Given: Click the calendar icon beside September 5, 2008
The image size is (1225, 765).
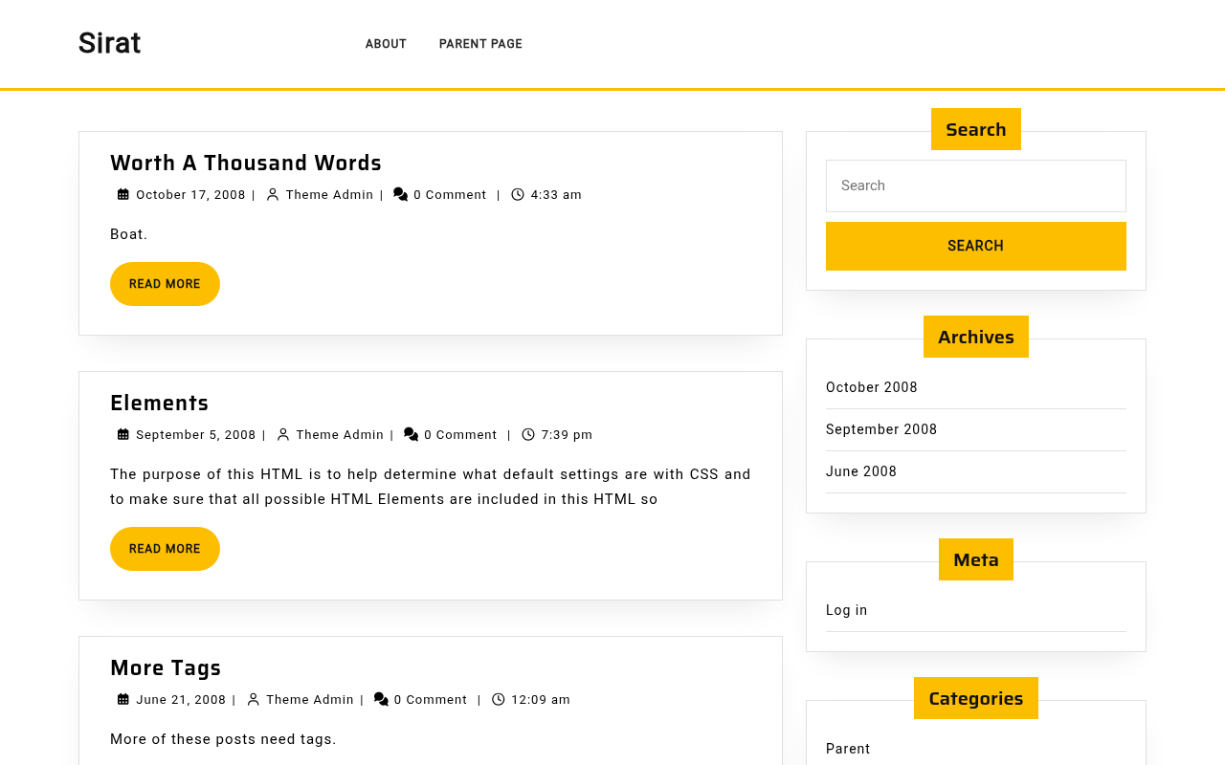Looking at the screenshot, I should coord(123,435).
